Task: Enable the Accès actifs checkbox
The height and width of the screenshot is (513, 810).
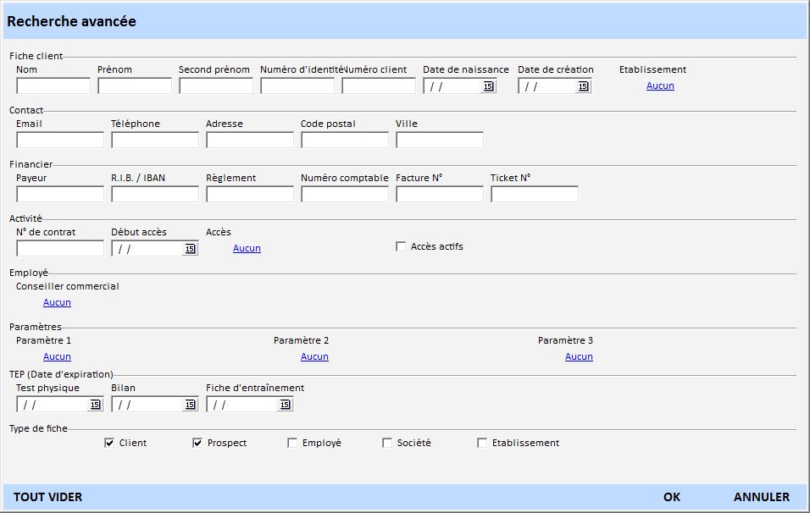Action: [x=401, y=246]
